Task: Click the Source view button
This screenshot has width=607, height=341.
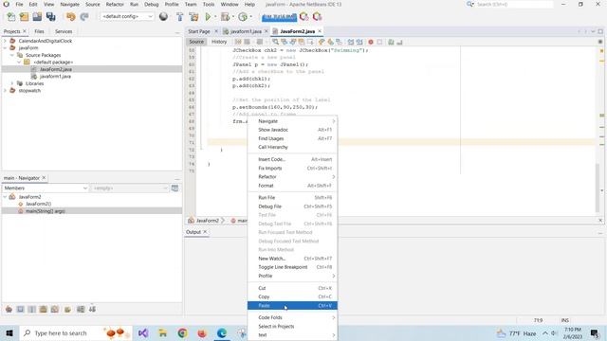Action: [x=196, y=42]
